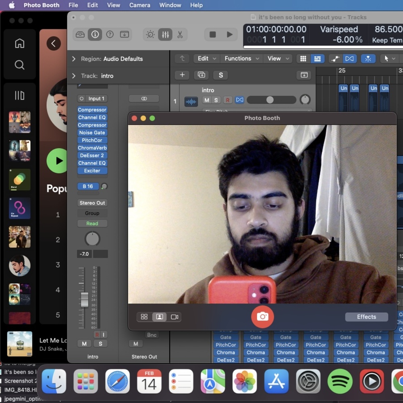Open the Stereo Out output slot
Screen dimensions: 403x403
click(x=92, y=203)
